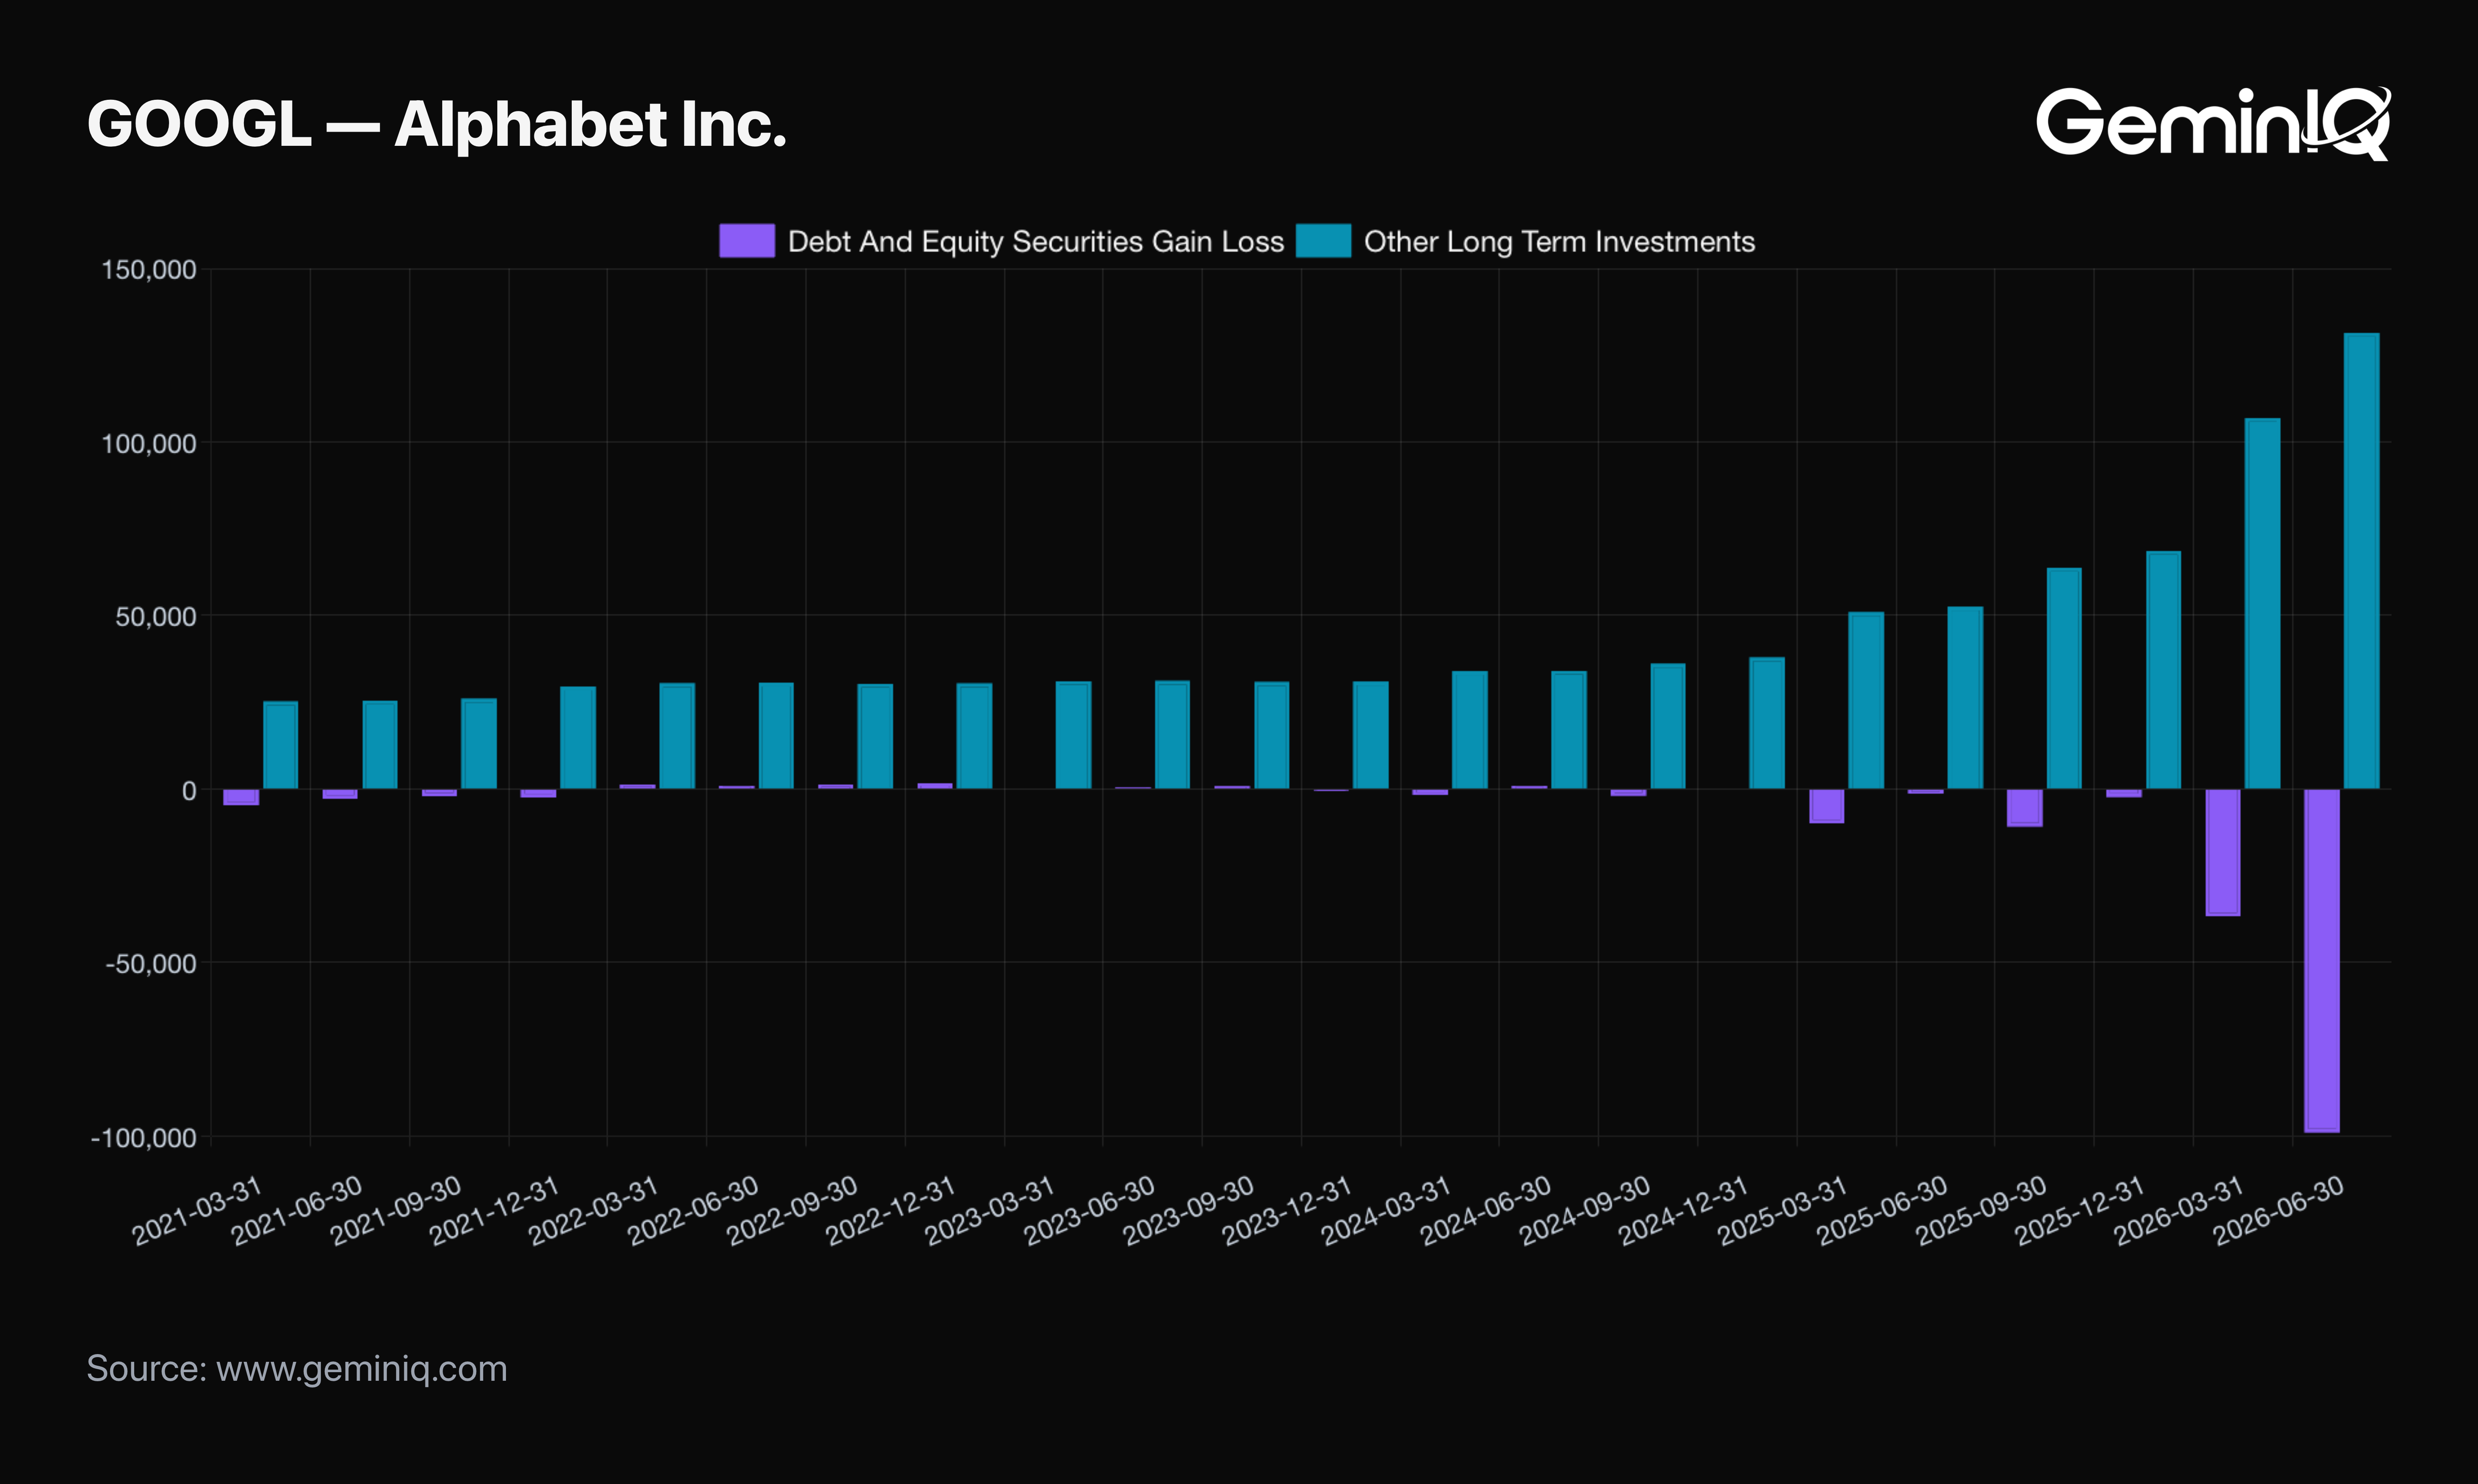Click the 2023-03-31 date label
The image size is (2478, 1484).
990,1210
